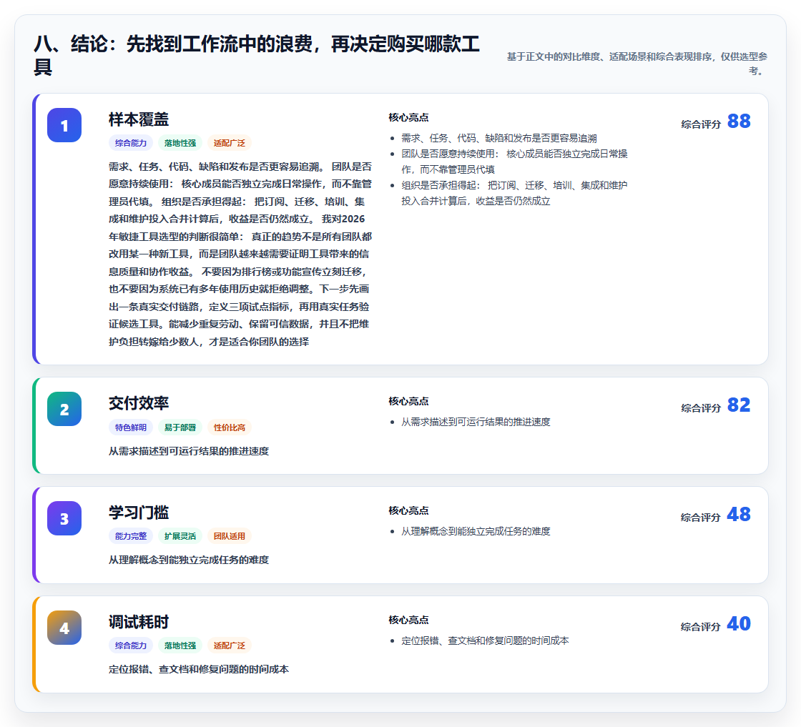Click the score value 88
Image resolution: width=801 pixels, height=727 pixels.
739,121
